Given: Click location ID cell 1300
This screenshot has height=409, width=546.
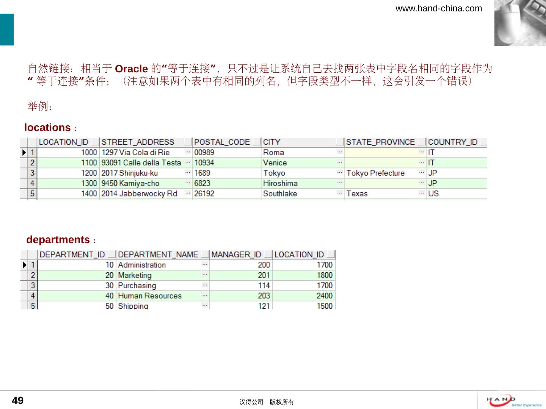Looking at the screenshot, I should click(68, 183).
